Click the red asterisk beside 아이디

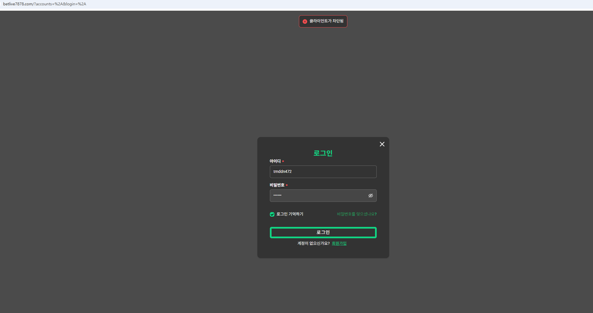283,162
